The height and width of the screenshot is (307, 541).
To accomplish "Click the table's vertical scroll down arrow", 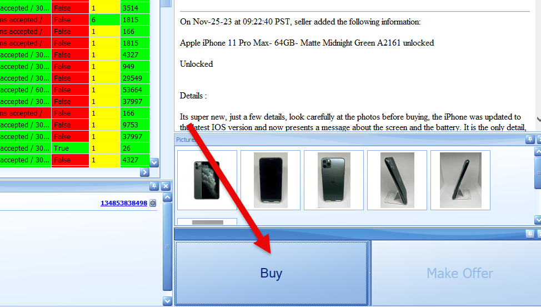I will coord(154,162).
